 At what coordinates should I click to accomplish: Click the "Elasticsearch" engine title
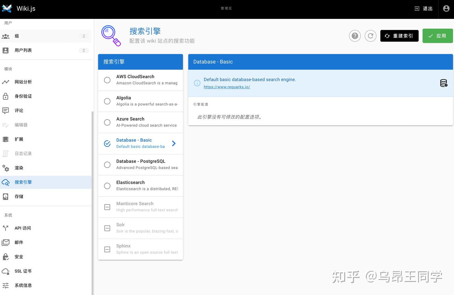[x=131, y=182]
